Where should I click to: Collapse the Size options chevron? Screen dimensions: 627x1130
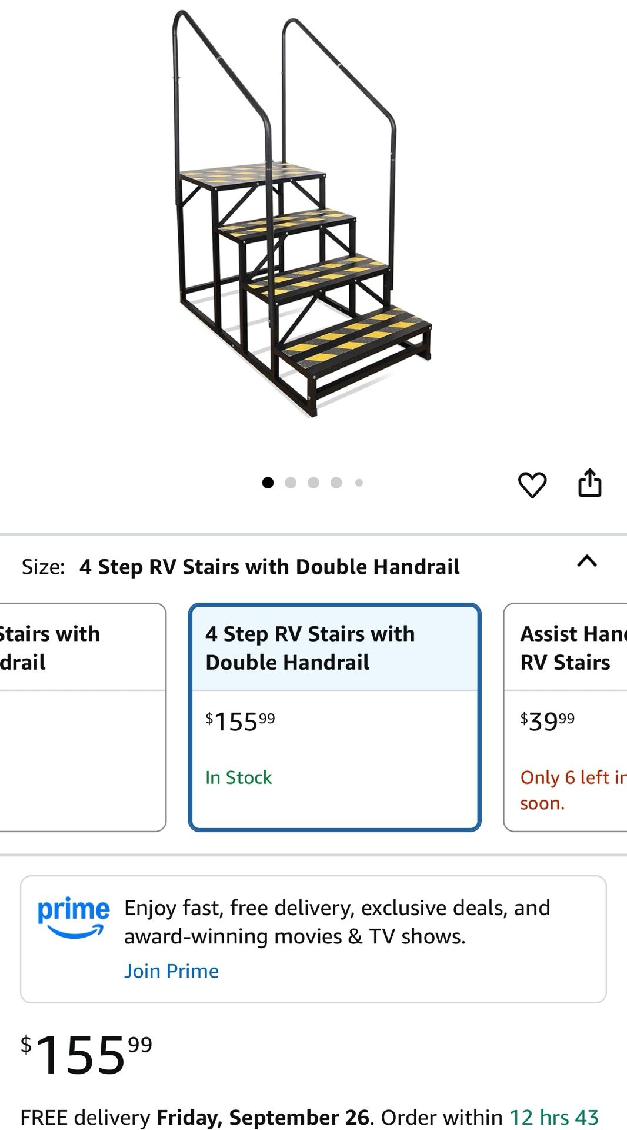coord(587,561)
